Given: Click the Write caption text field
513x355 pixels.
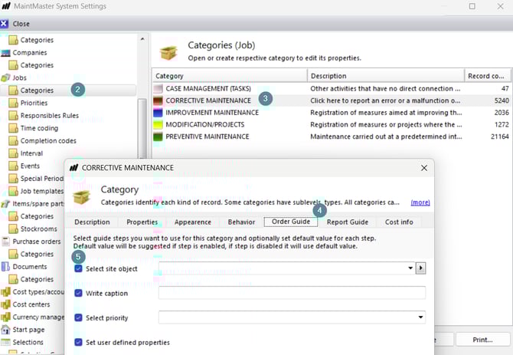Looking at the screenshot, I should 292,293.
